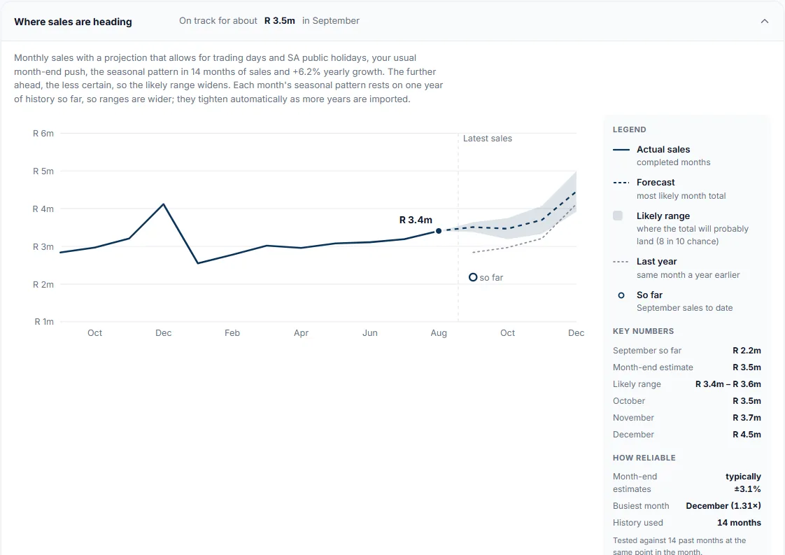This screenshot has width=785, height=555.
Task: Click the 'October' label under Key Numbers
Action: click(629, 401)
